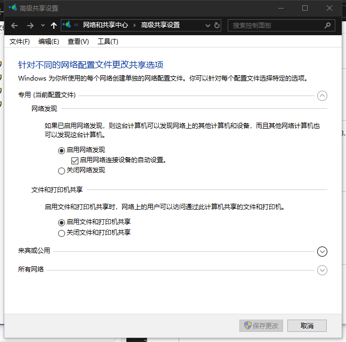The image size is (346, 342).
Task: Toggle 启用网络连接设备的自动设置 checkbox
Action: 75,161
